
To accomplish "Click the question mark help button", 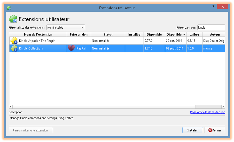I will click(x=213, y=7).
